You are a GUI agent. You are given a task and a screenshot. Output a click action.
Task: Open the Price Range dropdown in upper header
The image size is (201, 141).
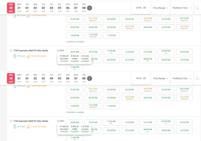[160, 8]
